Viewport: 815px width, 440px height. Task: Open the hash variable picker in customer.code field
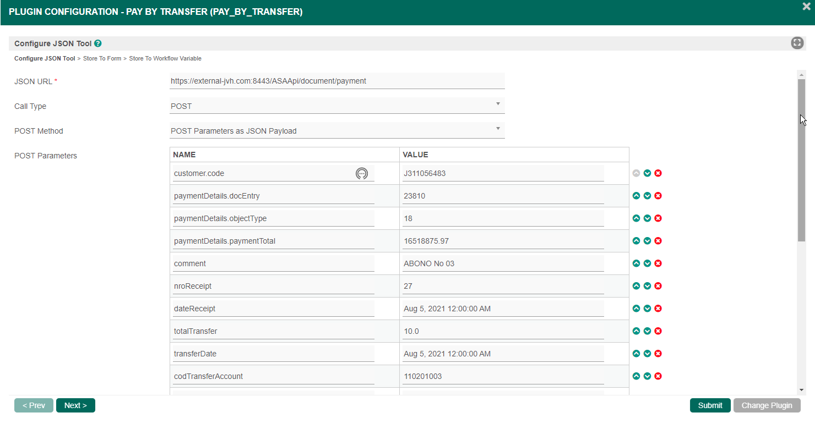coord(361,173)
